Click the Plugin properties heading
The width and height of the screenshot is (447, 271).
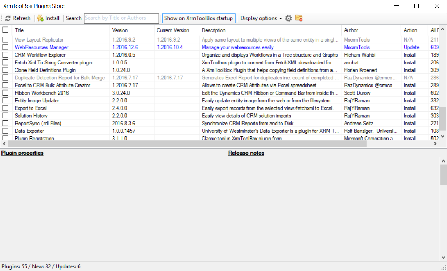click(22, 153)
